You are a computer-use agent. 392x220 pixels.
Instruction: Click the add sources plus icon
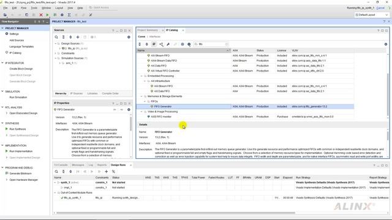pos(78,37)
